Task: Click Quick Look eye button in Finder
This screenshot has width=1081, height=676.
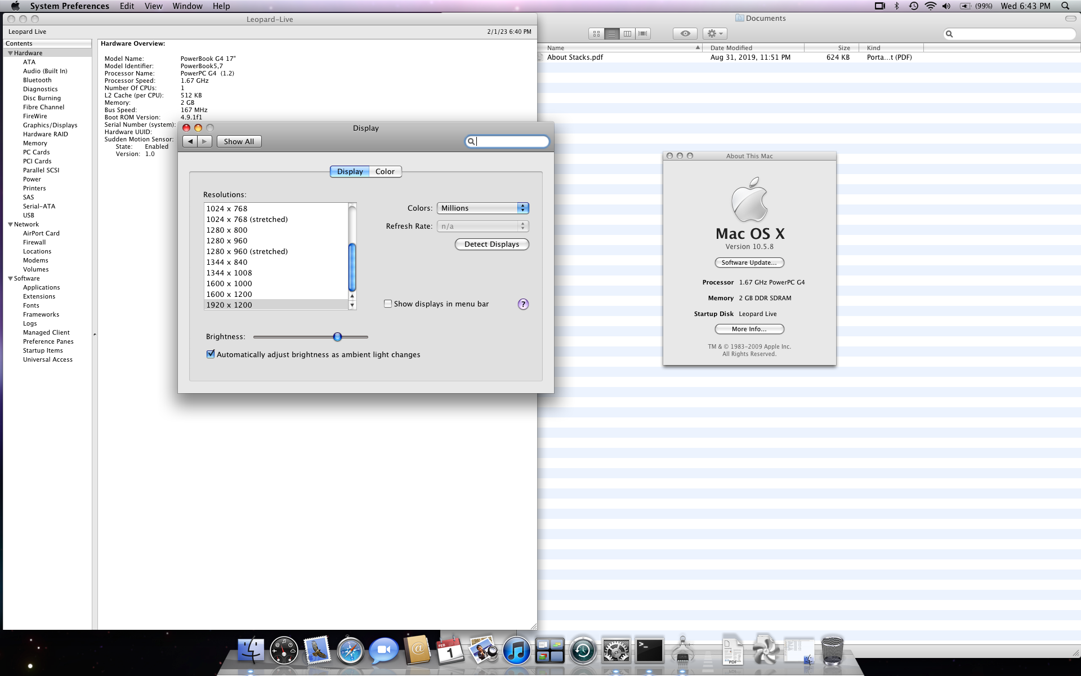Action: 685,34
